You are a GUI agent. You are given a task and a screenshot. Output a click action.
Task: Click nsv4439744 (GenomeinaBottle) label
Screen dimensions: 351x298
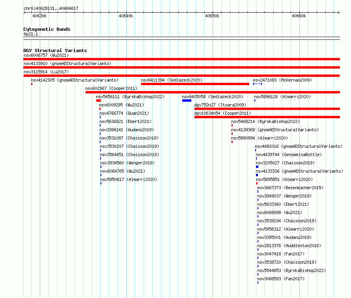289,155
